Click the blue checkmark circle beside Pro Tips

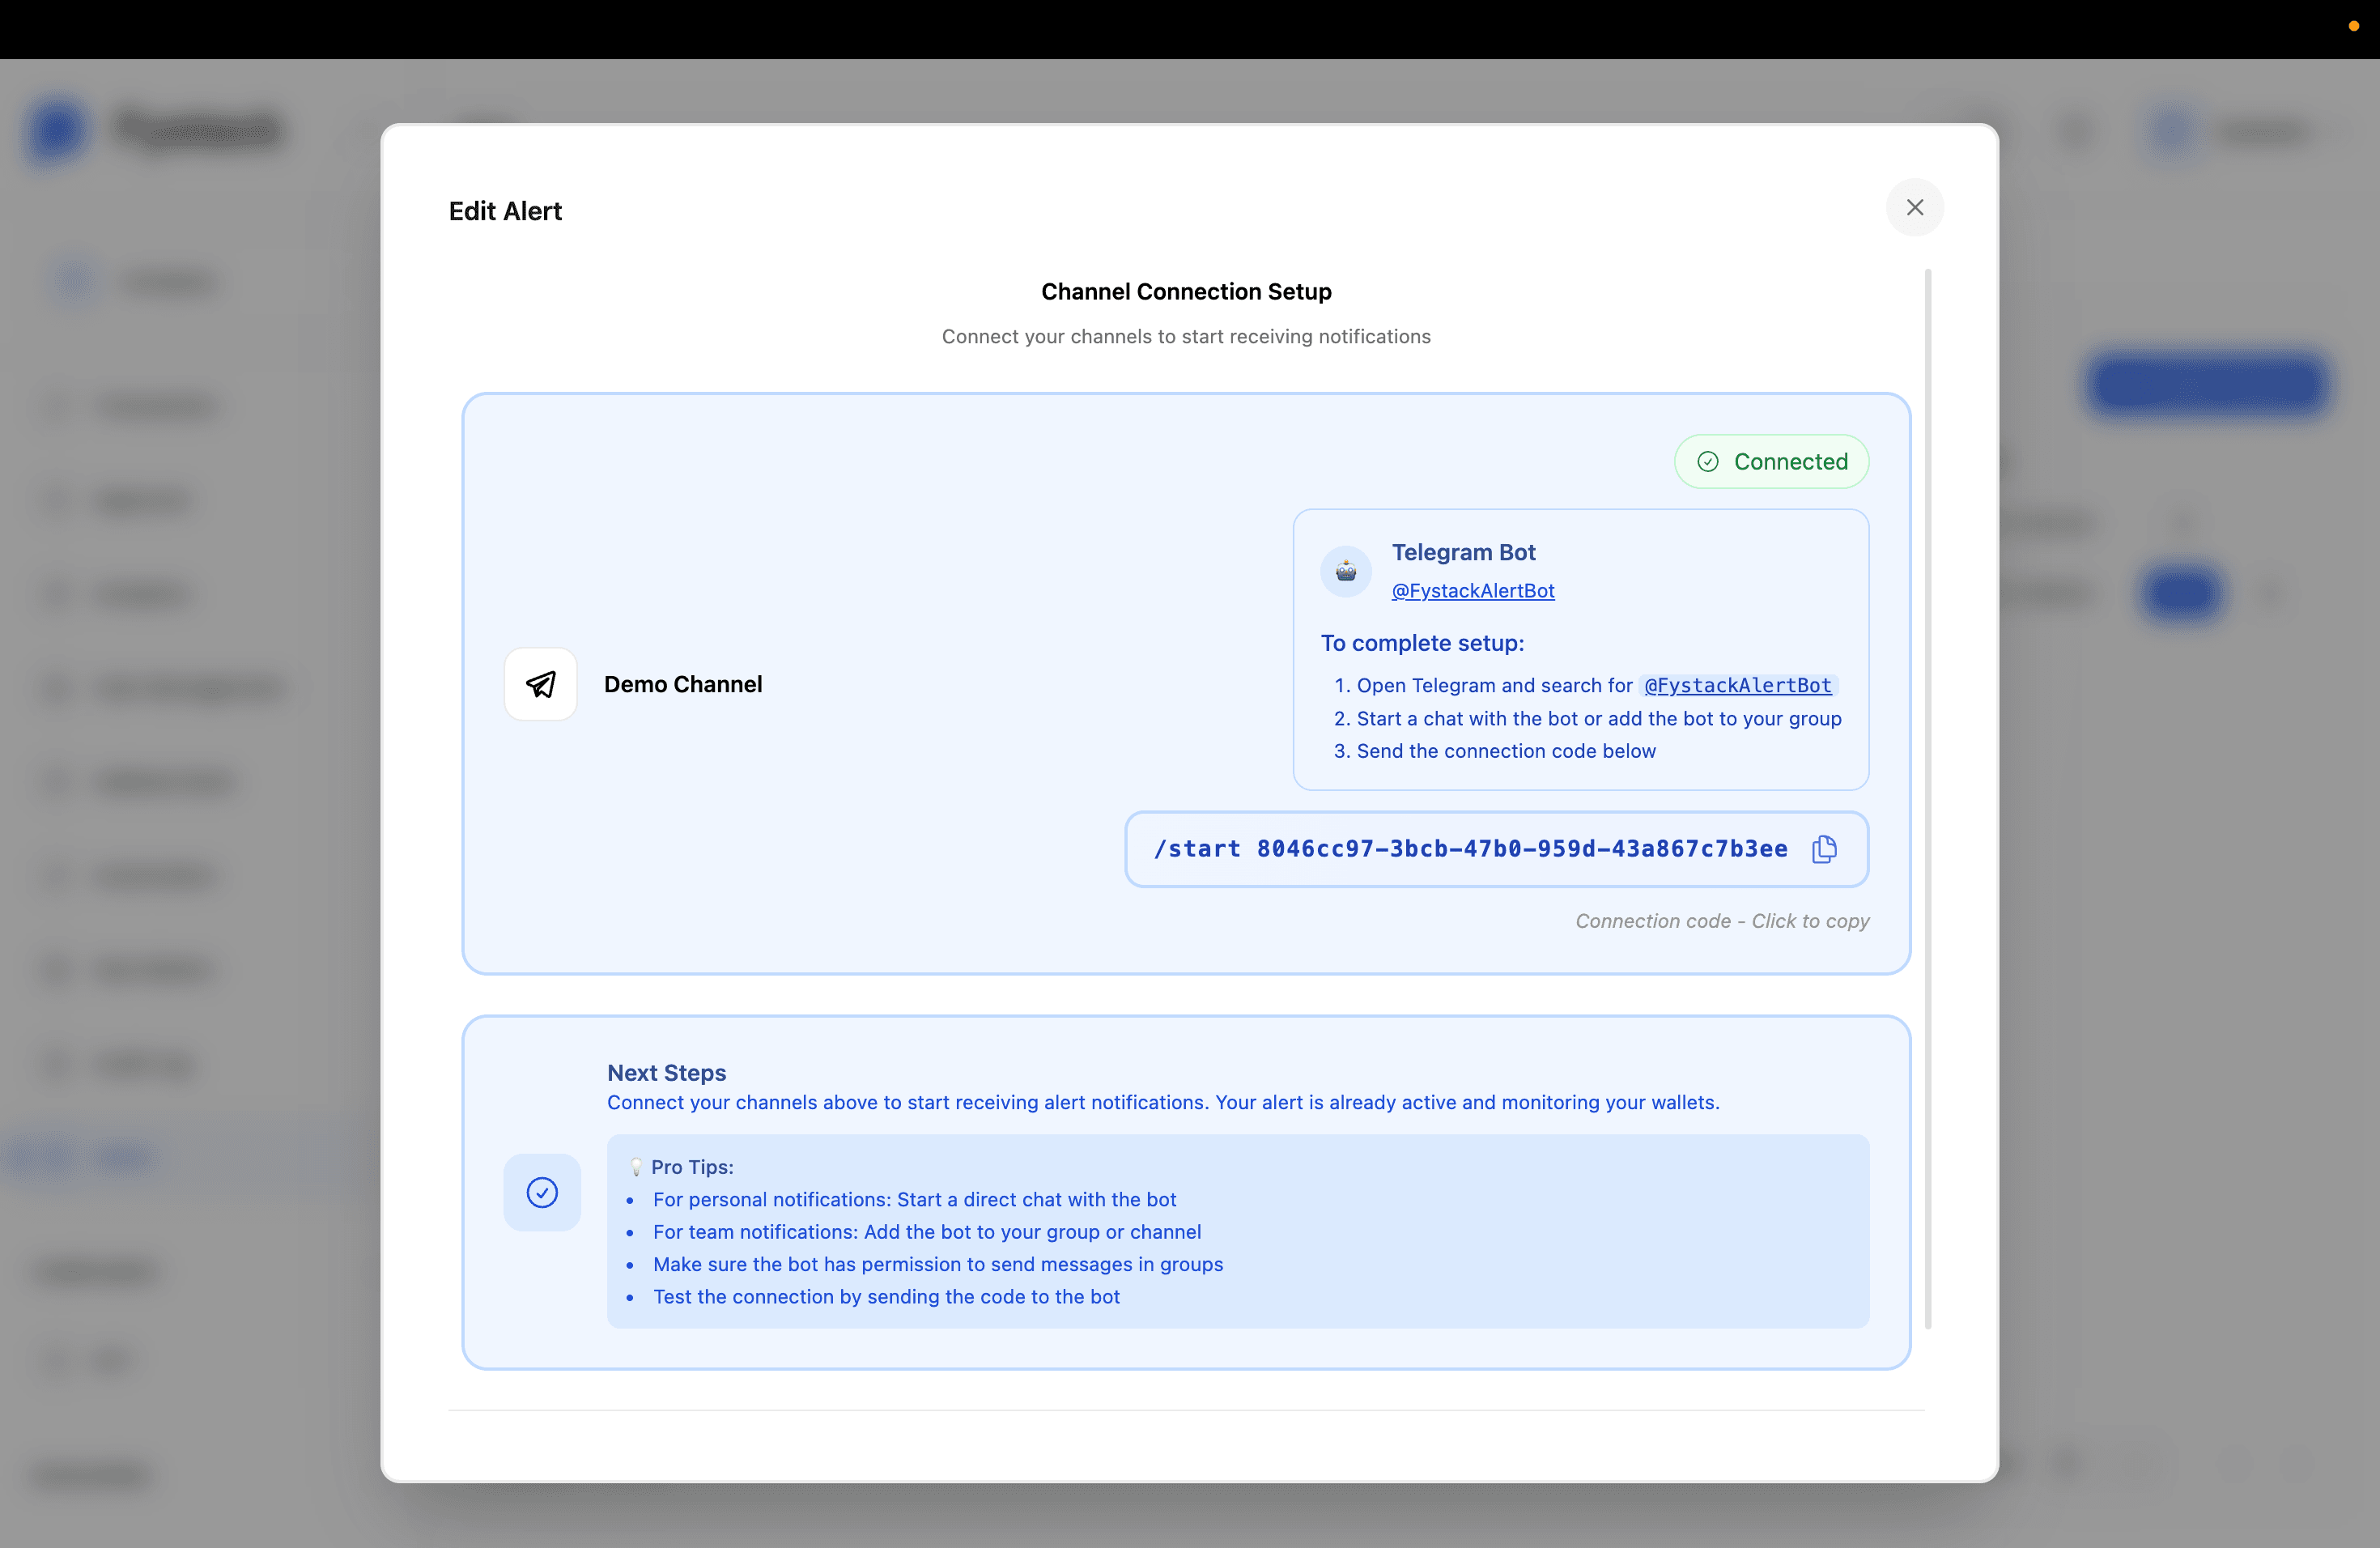click(x=542, y=1192)
